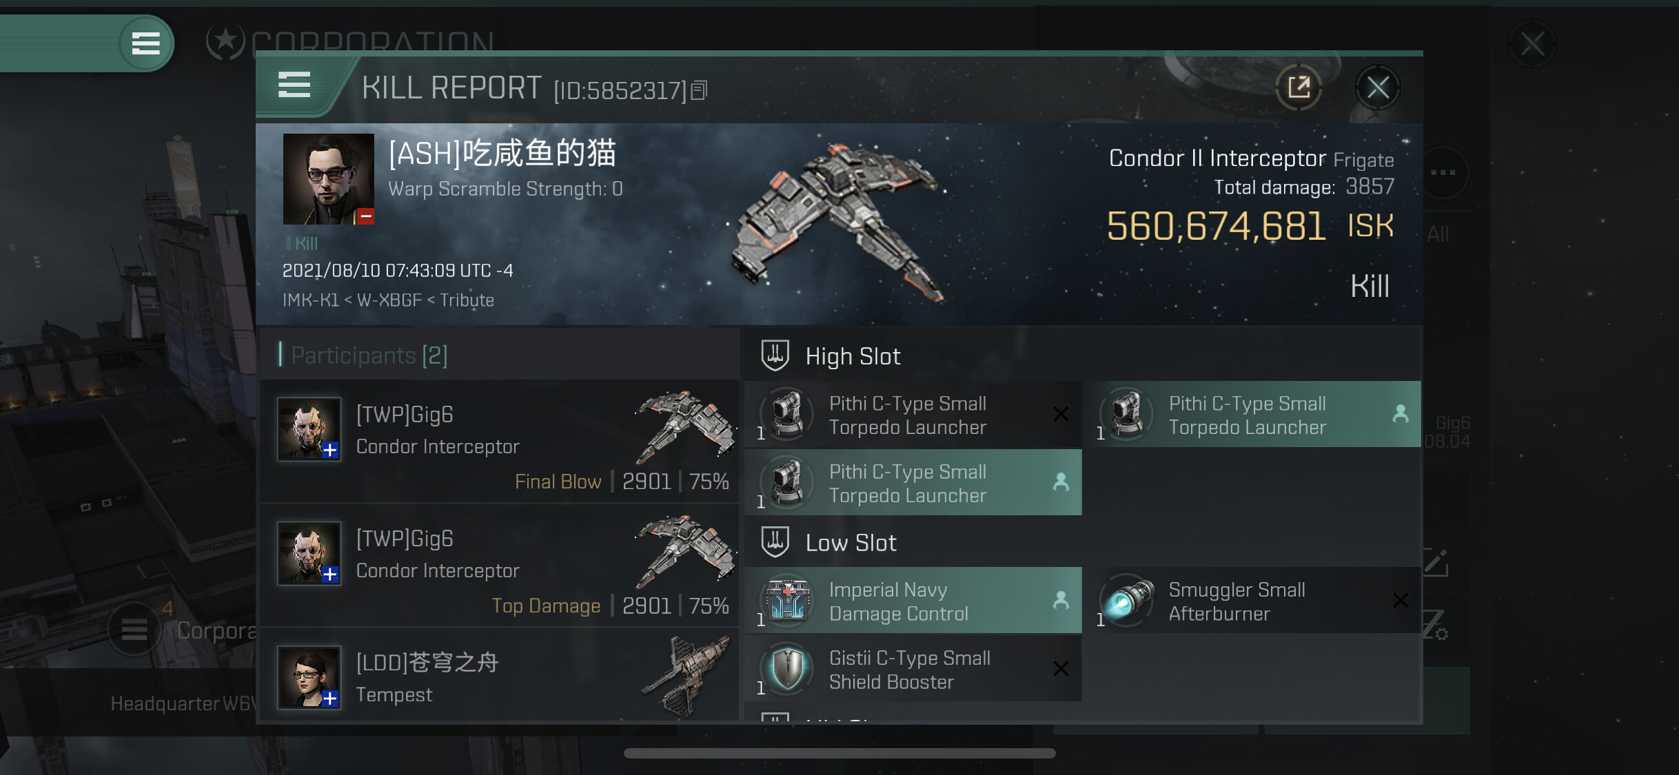Click the Corporation star icon in background
Image resolution: width=1679 pixels, height=775 pixels.
(x=225, y=42)
